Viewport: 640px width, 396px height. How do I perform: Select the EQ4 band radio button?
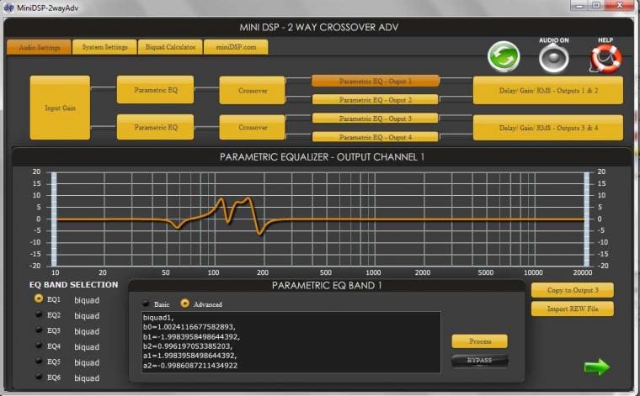tap(39, 345)
